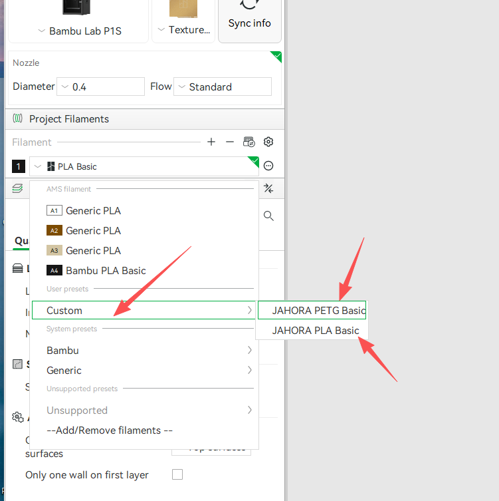Click the advanced gears section icon

[x=17, y=417]
